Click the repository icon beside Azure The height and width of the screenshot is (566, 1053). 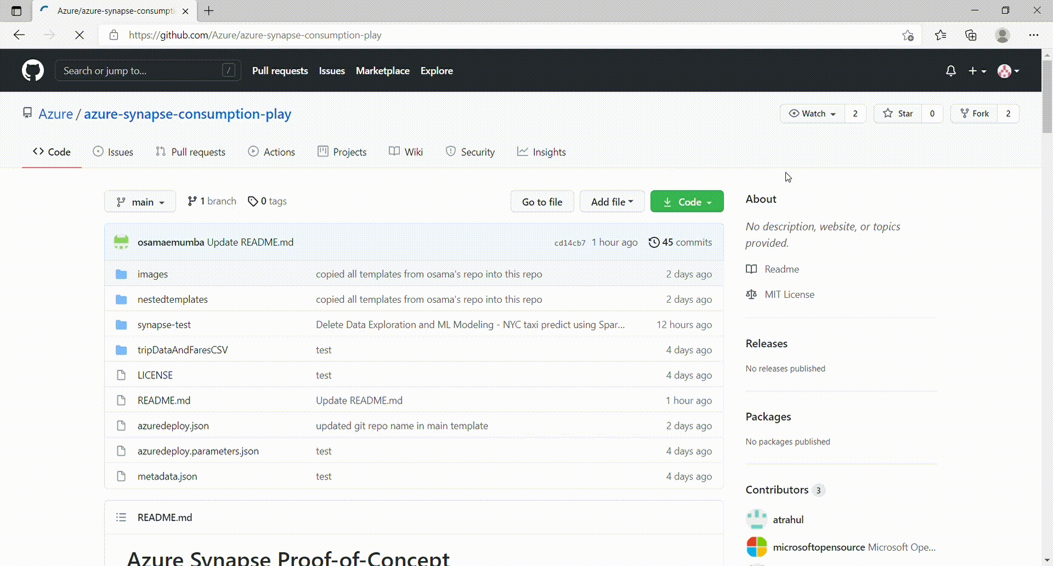[27, 113]
